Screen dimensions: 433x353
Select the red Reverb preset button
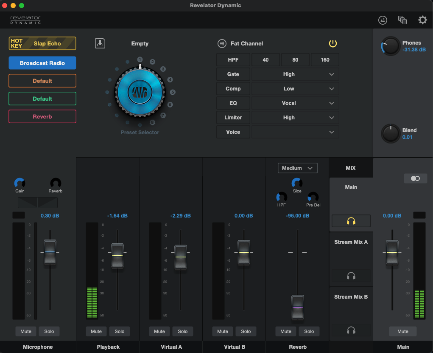pos(42,116)
